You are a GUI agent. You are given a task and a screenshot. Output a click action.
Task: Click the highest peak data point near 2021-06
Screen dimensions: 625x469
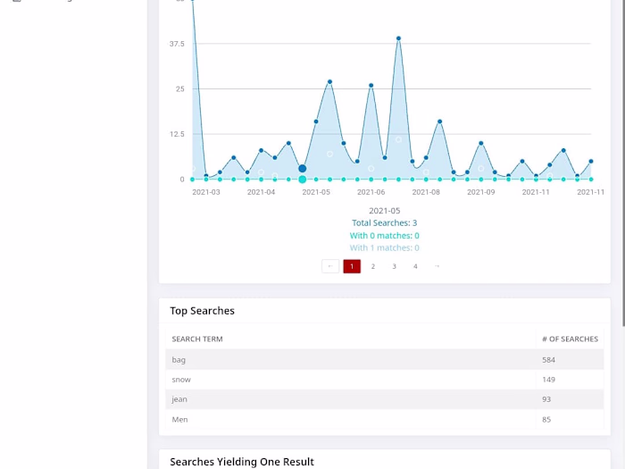398,38
